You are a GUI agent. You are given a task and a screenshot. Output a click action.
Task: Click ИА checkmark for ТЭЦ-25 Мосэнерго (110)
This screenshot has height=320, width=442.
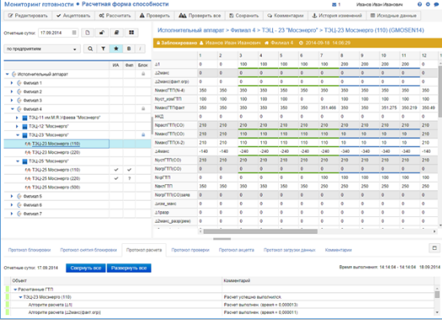point(116,170)
